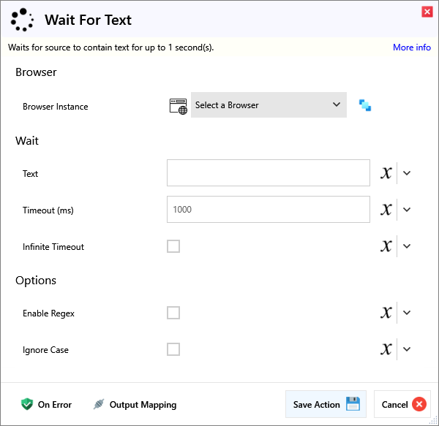Cancel the Wait For Text dialog
Viewport: 439px width, 426px height.
coord(402,404)
